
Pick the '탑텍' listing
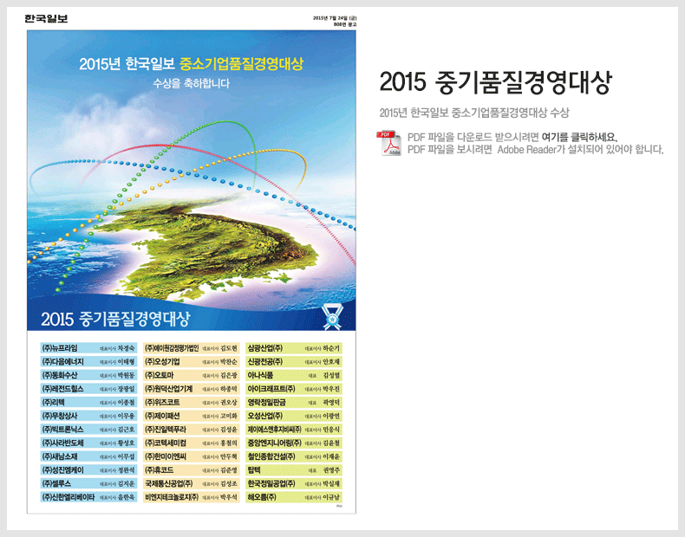[294, 470]
